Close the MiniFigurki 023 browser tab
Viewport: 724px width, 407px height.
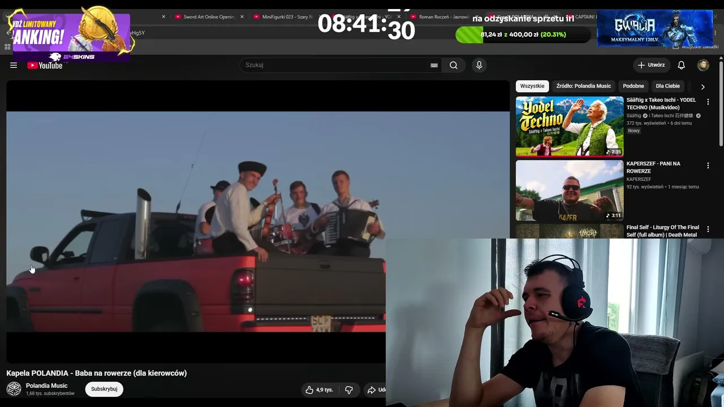(x=320, y=17)
